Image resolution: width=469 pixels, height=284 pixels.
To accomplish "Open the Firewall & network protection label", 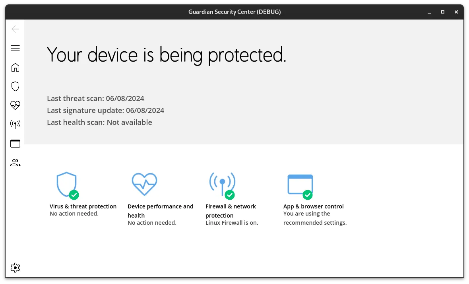I will pyautogui.click(x=231, y=211).
